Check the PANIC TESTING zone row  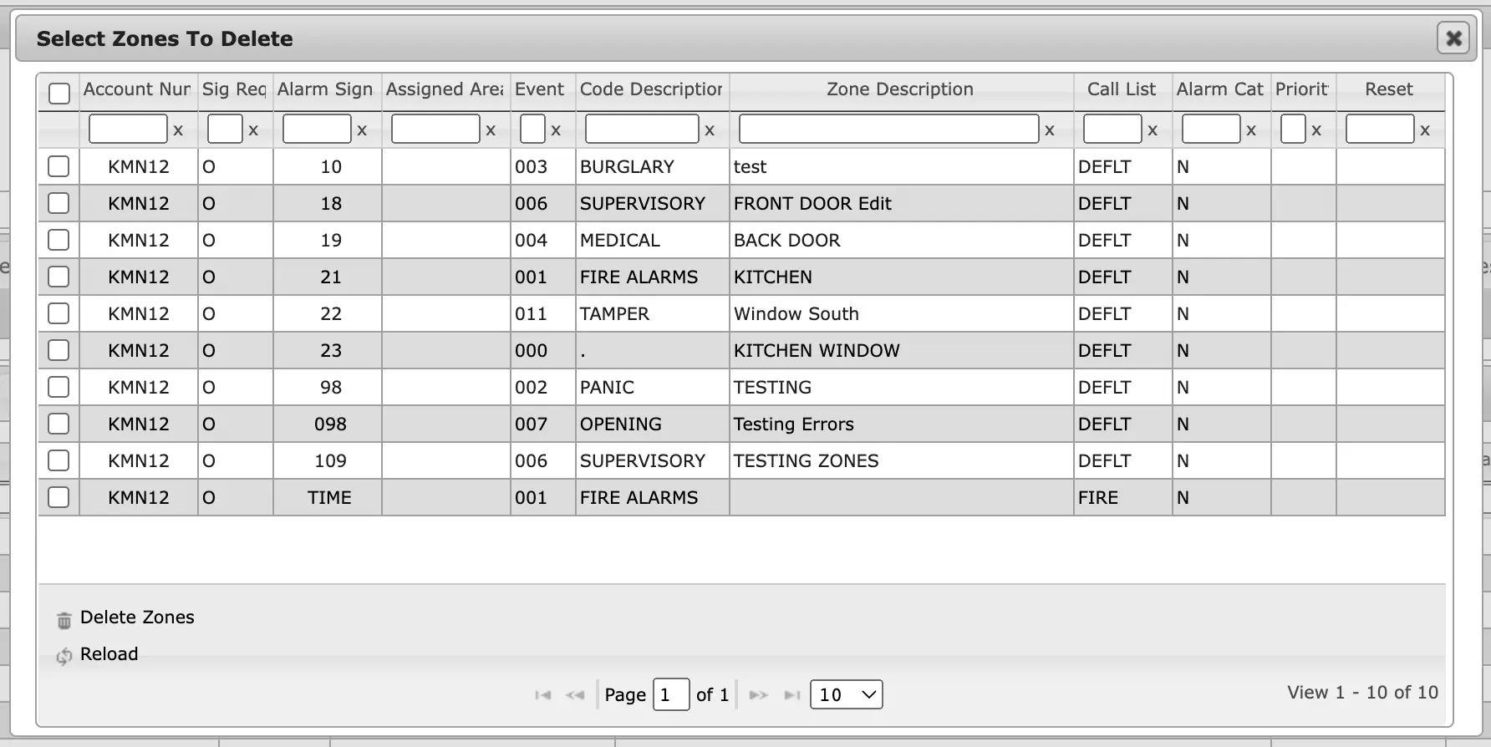pos(59,387)
